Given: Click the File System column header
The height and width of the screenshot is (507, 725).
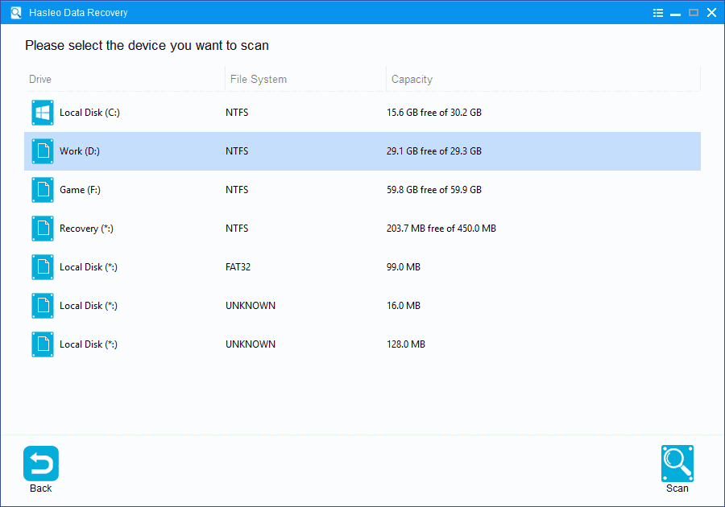Looking at the screenshot, I should 259,79.
